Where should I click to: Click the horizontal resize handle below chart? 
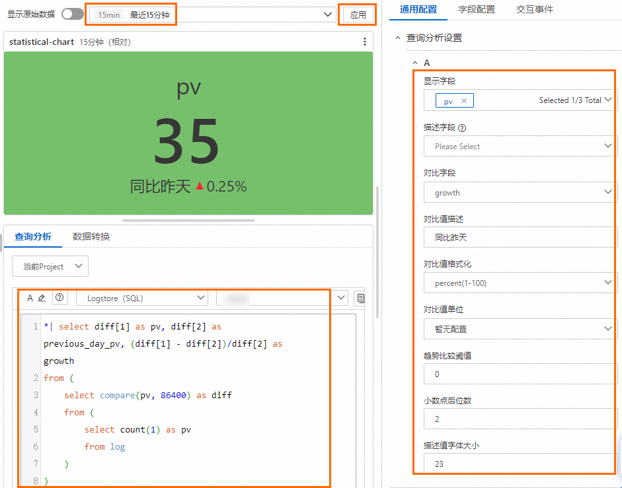tap(188, 221)
